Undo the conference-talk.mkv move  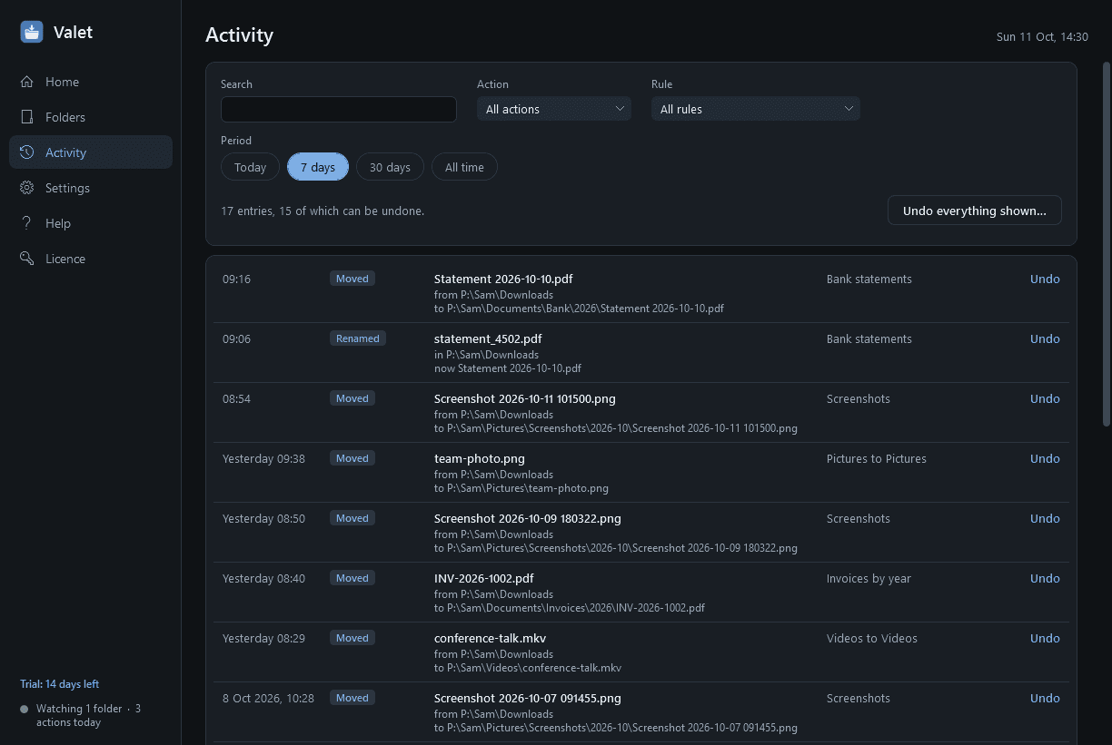1045,638
